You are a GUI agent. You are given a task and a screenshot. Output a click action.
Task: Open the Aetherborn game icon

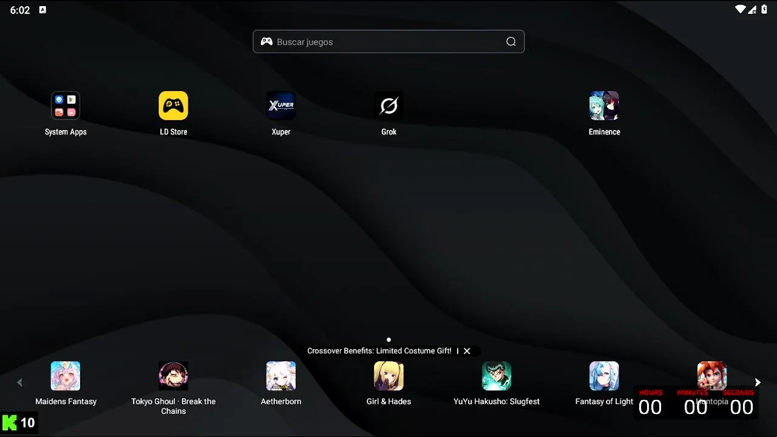pyautogui.click(x=281, y=376)
